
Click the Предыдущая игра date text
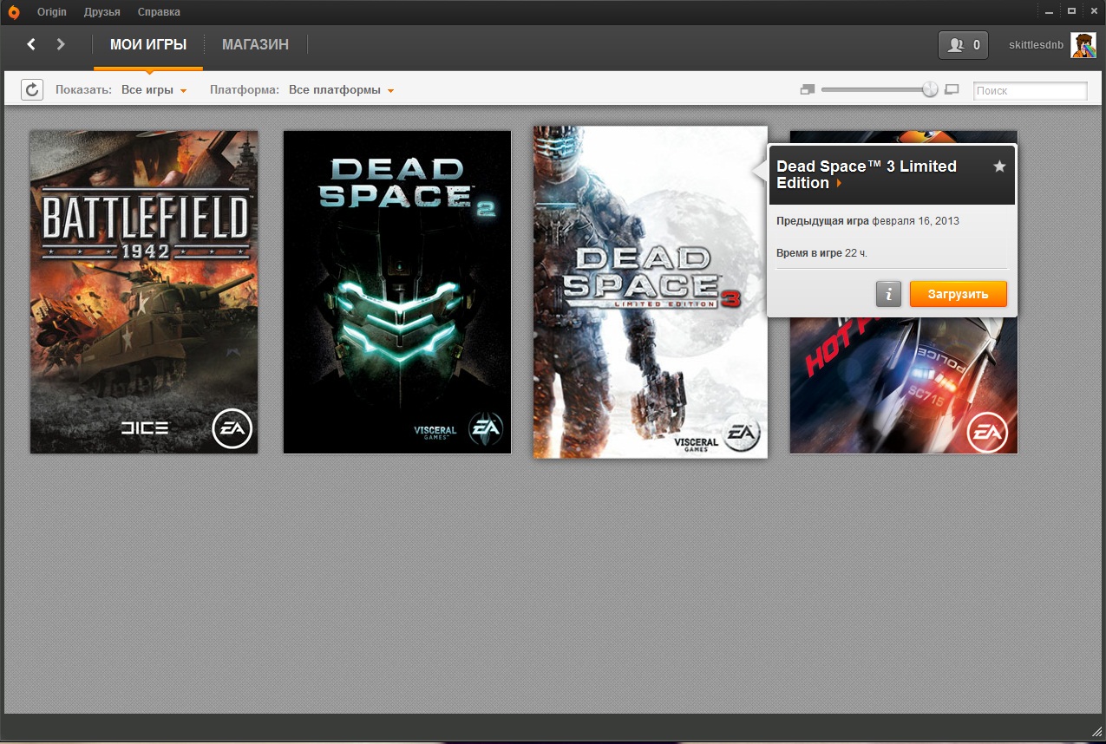click(867, 221)
